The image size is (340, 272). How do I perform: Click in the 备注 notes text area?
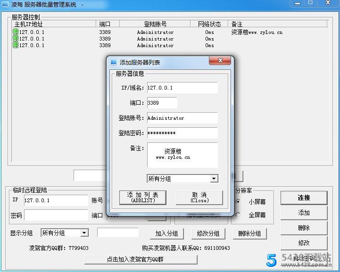[x=182, y=155]
